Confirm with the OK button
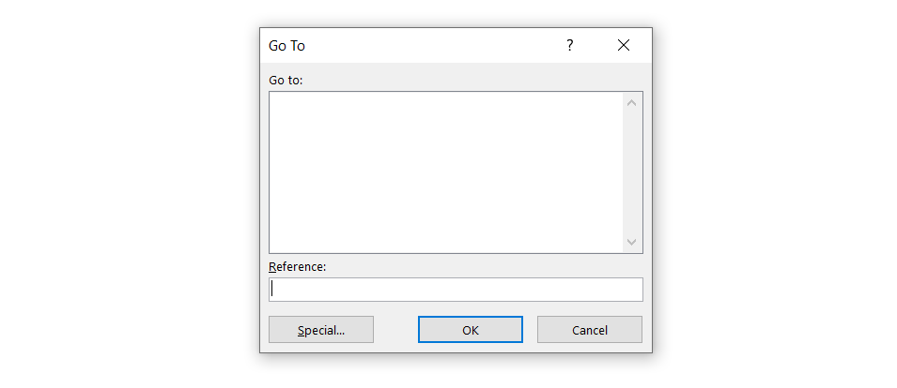 (x=471, y=330)
